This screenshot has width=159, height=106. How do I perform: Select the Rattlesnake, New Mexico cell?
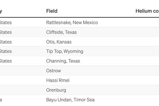click(x=72, y=23)
